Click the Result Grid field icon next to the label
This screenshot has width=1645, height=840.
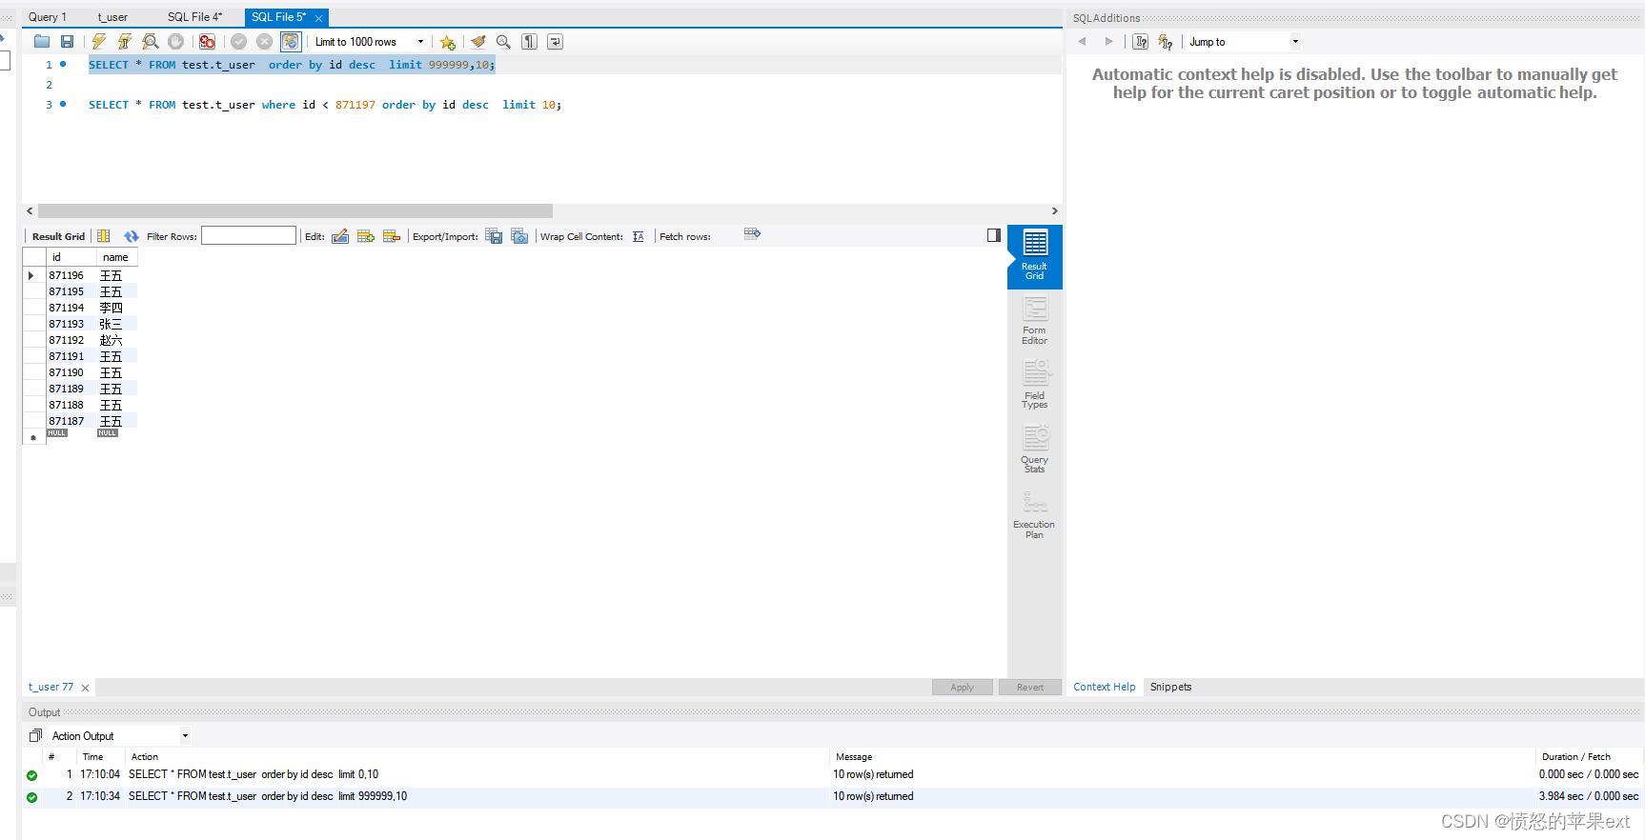(x=104, y=236)
